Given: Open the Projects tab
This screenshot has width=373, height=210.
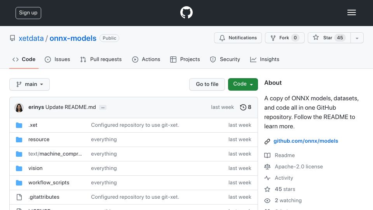Looking at the screenshot, I should [x=185, y=59].
